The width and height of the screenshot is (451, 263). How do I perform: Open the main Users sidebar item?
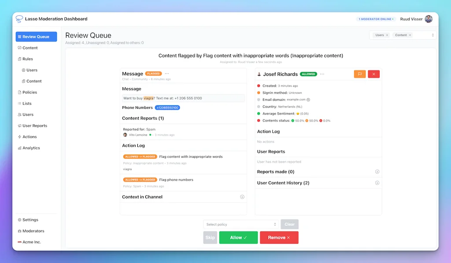coord(26,115)
